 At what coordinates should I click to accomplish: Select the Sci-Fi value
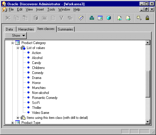pyautogui.click(x=36, y=103)
